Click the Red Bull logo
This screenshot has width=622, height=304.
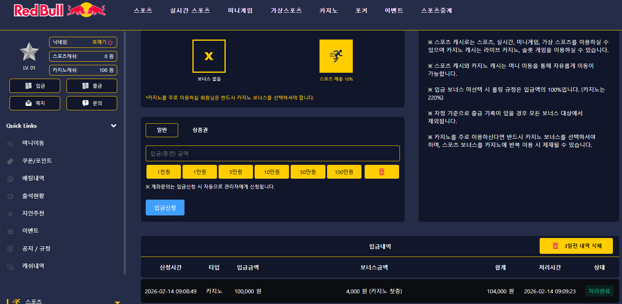60,10
